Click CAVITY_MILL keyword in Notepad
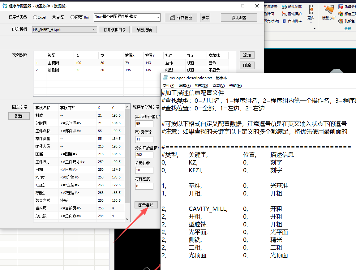356x270 pixels. click(208, 209)
